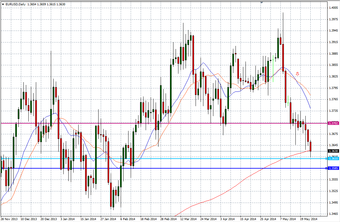Select the magenta 1.3702 price label
This screenshot has height=222, width=340.
pyautogui.click(x=333, y=123)
